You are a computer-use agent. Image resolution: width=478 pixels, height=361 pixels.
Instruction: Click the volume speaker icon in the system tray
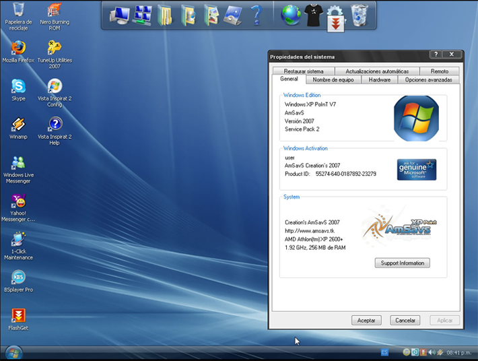pos(432,352)
